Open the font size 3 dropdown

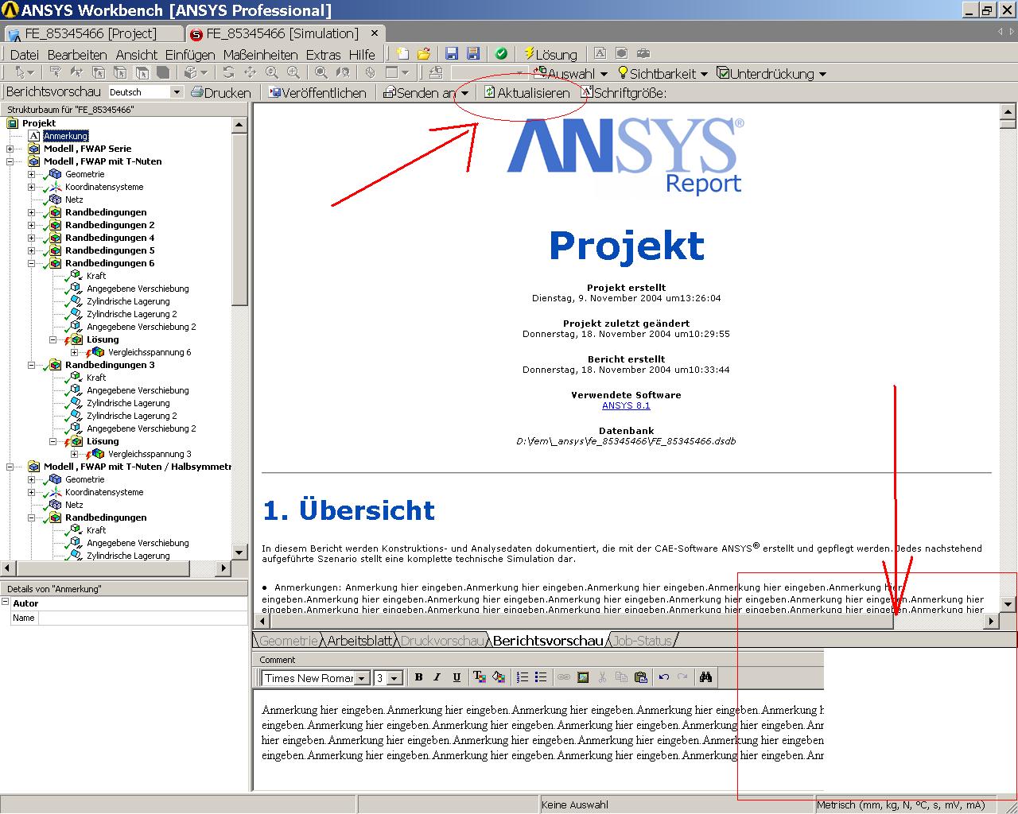[x=395, y=678]
